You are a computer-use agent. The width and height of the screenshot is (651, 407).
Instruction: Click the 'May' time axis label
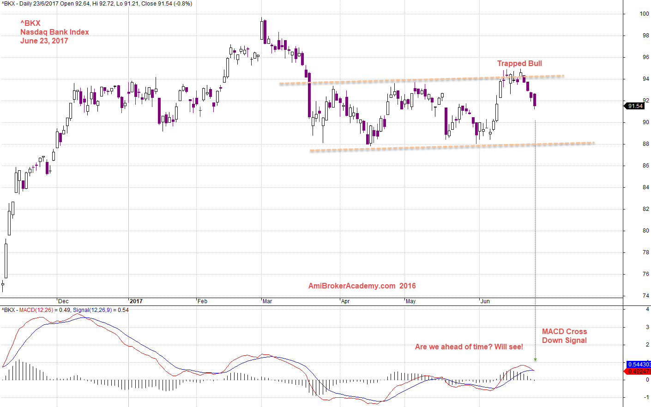pos(410,301)
